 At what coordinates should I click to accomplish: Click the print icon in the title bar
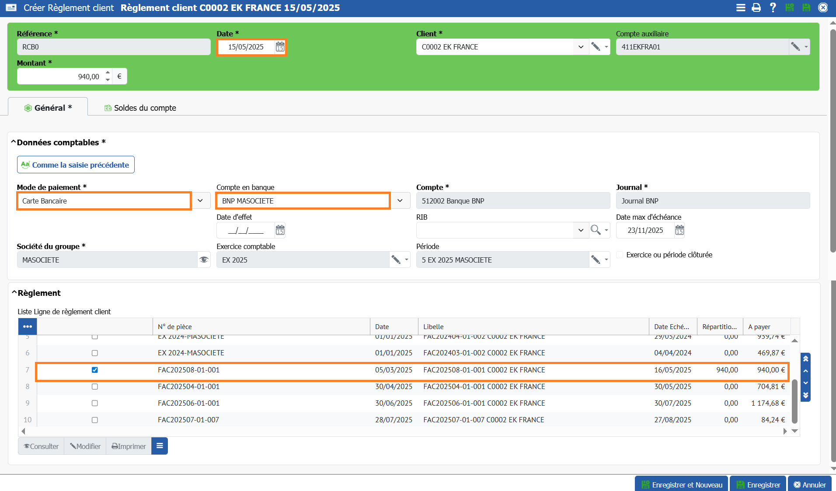point(756,8)
